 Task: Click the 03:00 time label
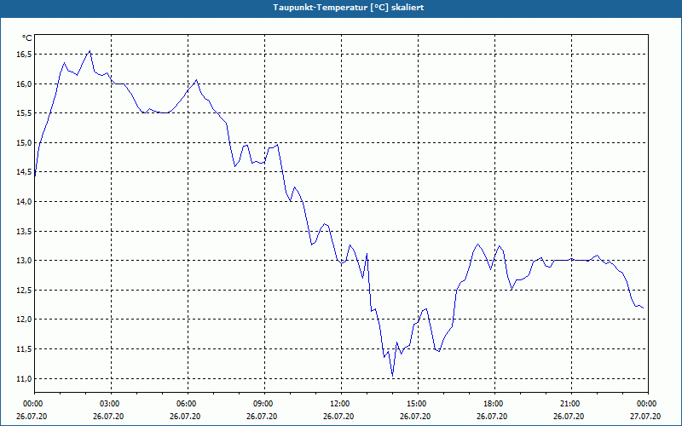112,404
